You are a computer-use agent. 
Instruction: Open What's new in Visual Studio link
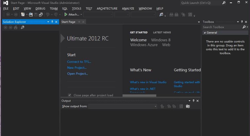pos(148,82)
